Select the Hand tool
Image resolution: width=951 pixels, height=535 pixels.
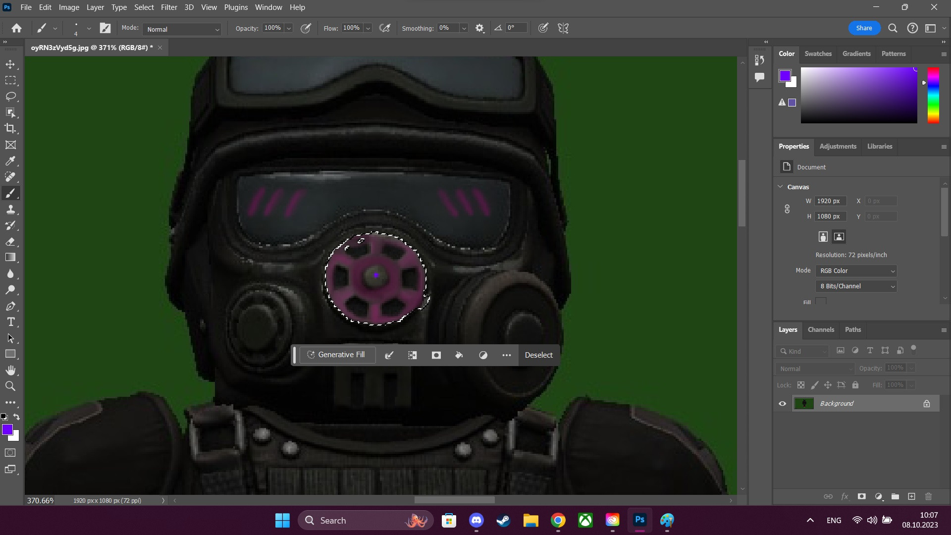pyautogui.click(x=10, y=371)
